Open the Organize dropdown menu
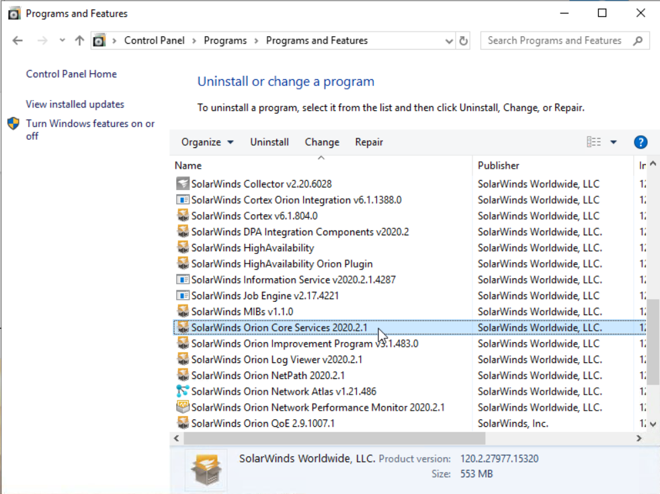This screenshot has height=494, width=660. 207,142
